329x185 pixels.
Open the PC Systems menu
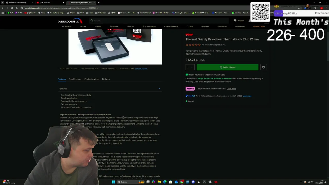(x=67, y=26)
